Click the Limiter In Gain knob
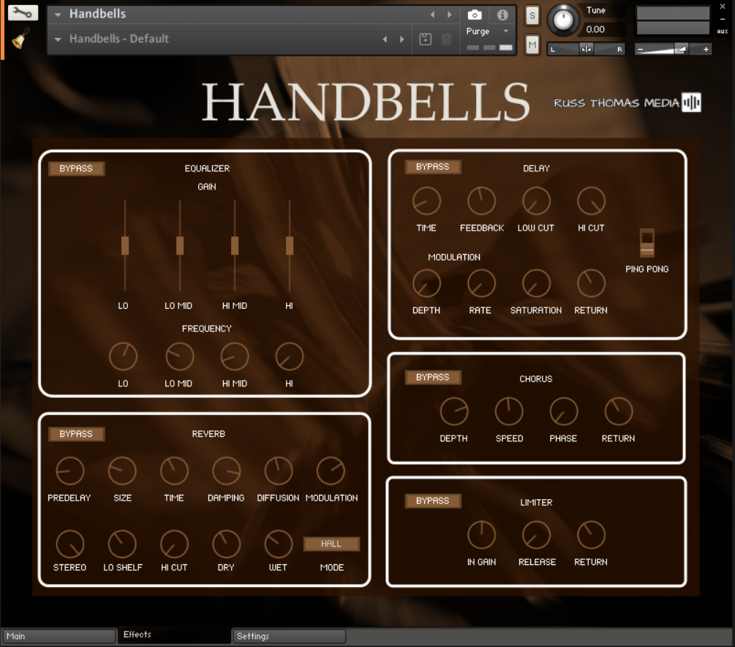Viewport: 735px width, 647px height. coord(481,535)
